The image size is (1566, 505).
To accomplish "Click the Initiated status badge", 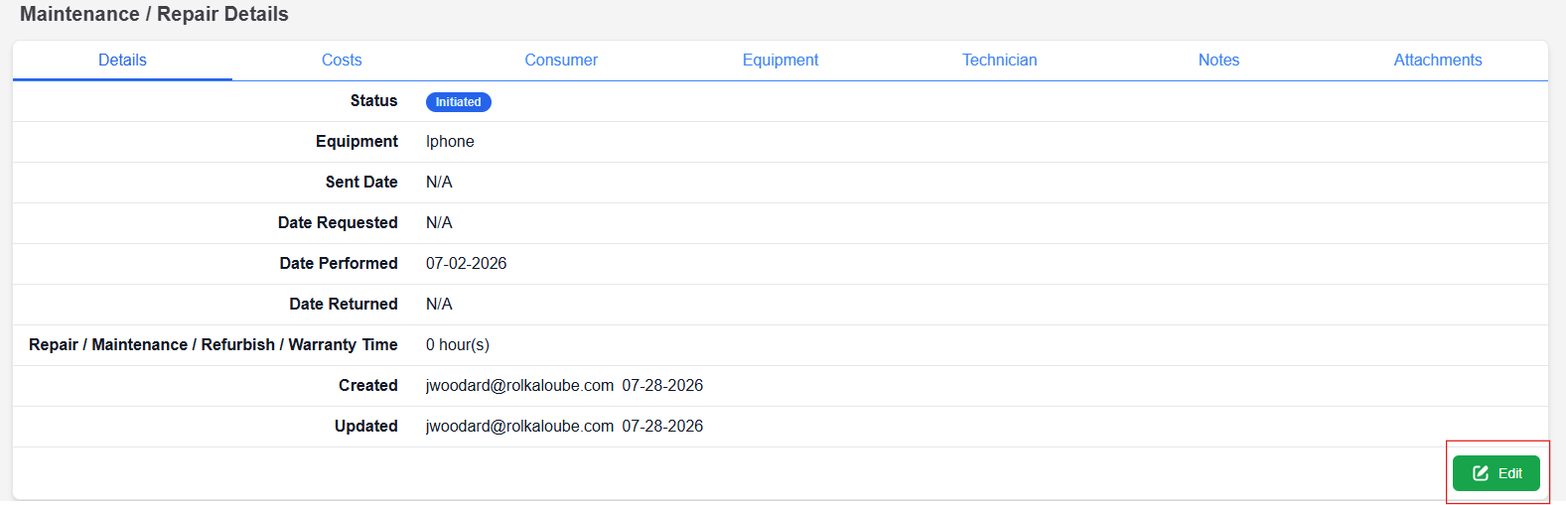I will [459, 102].
